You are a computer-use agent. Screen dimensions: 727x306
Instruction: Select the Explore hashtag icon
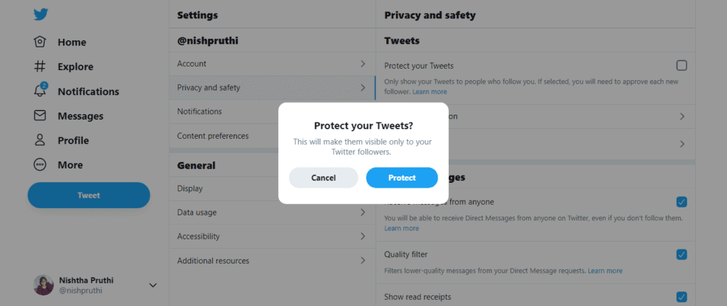pos(40,67)
